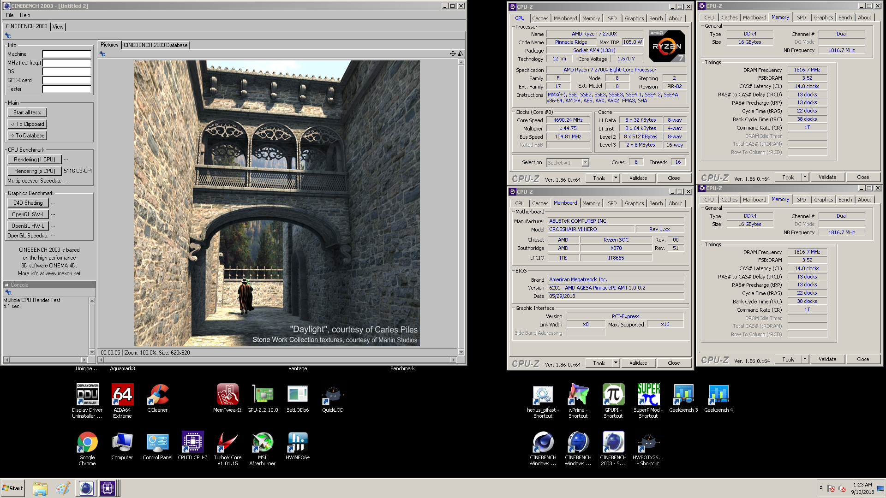Open GPUPI shortcut icon
This screenshot has width=886, height=498.
click(613, 400)
